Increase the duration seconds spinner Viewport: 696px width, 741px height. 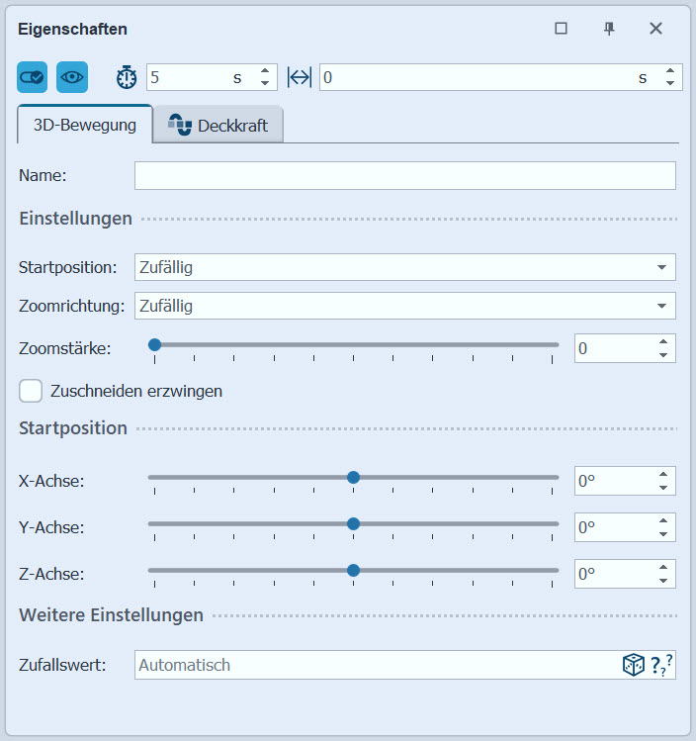tap(265, 71)
